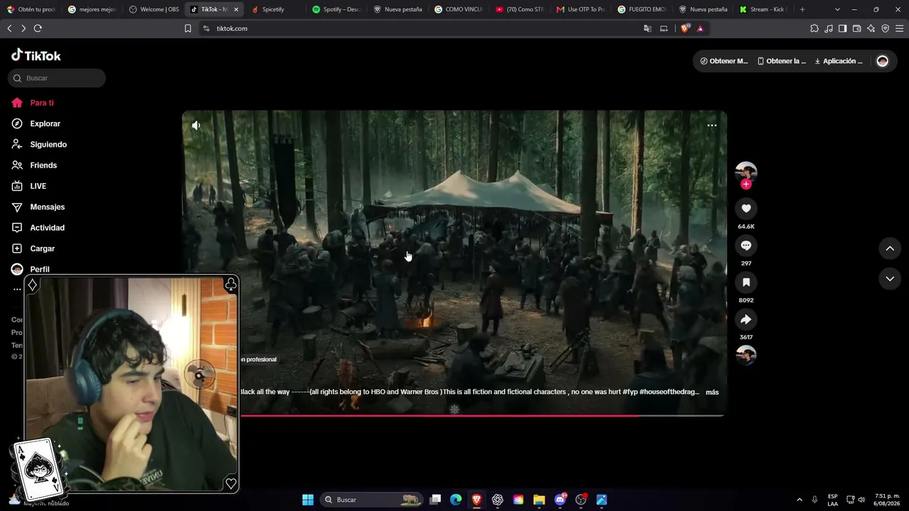Open the taskbar volume control
Screen dimensions: 909x511
click(x=861, y=500)
